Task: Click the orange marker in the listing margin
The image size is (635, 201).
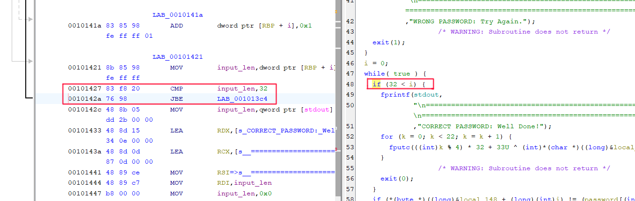Action: [x=336, y=23]
